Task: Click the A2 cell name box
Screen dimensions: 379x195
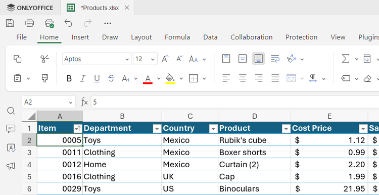Action: coord(49,102)
